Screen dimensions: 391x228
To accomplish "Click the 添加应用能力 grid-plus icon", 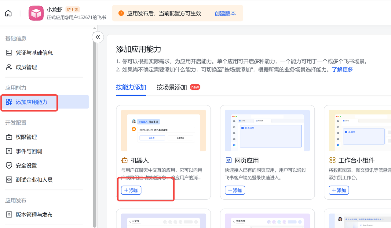I will click(9, 102).
